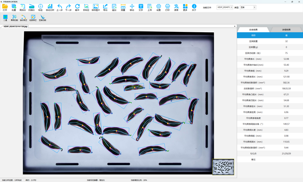Click the 上一步 (Undo) arrow icon
This screenshot has width=303, height=182.
click(x=59, y=7)
